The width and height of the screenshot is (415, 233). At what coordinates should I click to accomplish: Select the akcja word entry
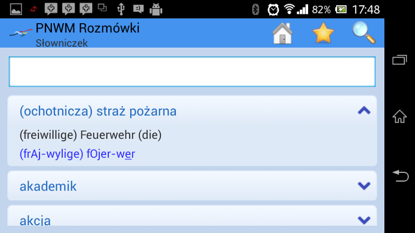point(192,216)
